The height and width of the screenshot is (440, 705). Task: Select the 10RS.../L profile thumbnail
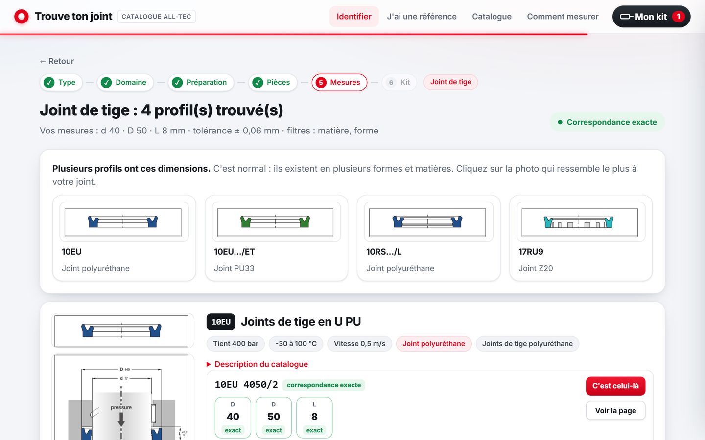point(428,222)
